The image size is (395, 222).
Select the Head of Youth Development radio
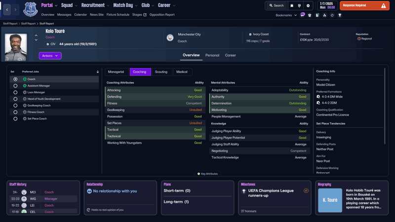(15, 99)
